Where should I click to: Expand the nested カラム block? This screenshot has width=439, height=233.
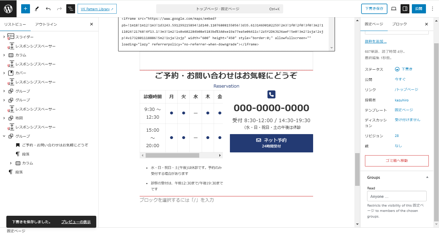pos(11,163)
